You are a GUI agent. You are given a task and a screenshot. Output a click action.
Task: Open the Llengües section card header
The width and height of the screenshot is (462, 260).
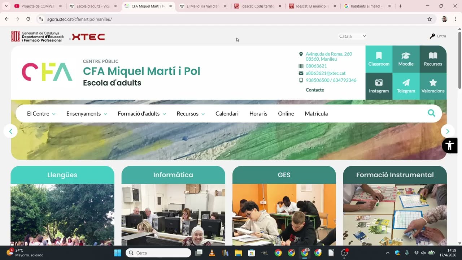(62, 175)
